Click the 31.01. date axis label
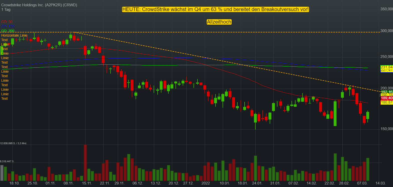 [275, 183]
